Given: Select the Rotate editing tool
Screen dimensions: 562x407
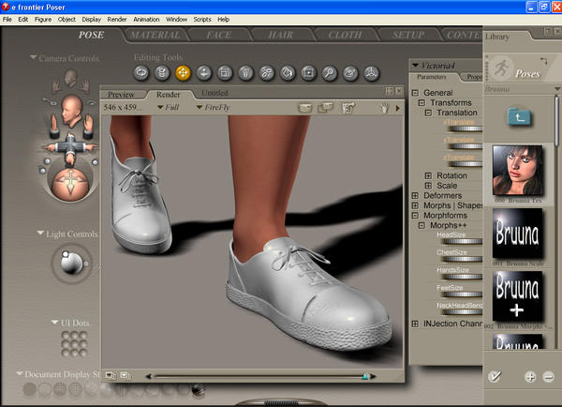Looking at the screenshot, I should pos(141,73).
